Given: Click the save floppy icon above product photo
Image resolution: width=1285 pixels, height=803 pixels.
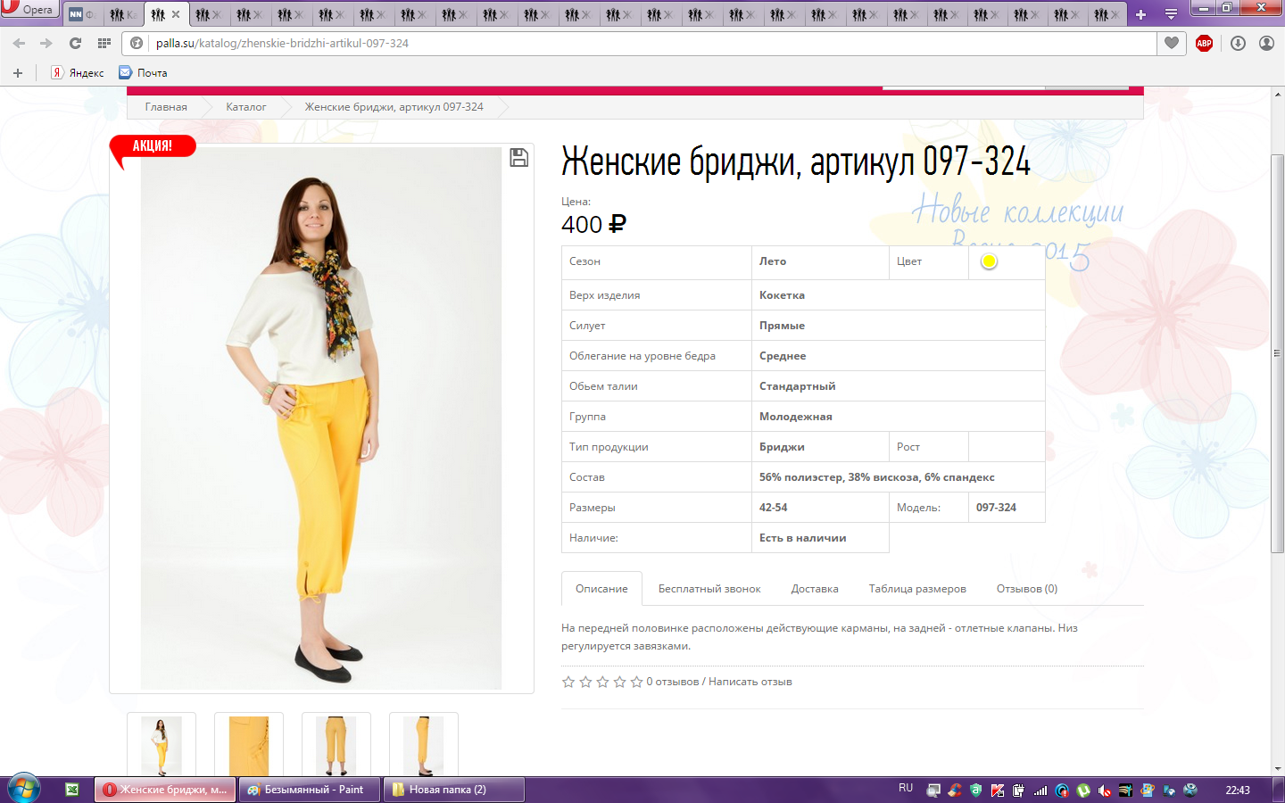Looking at the screenshot, I should tap(518, 158).
